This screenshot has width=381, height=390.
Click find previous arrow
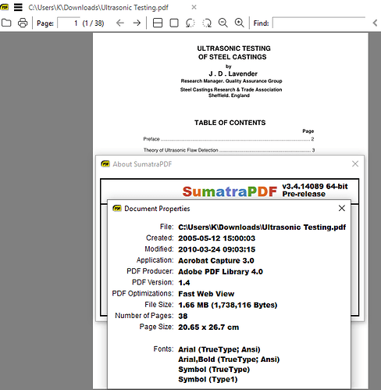[x=375, y=23]
